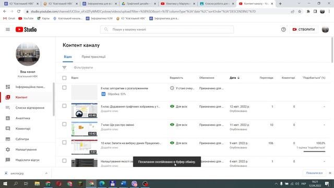
Task: Open the channel profile picture in sidebar
Action: click(28, 54)
